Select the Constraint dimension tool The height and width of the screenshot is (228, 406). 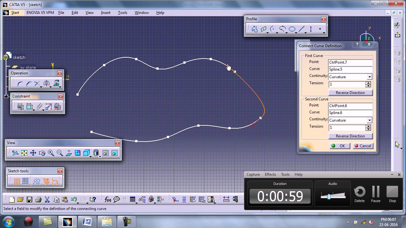tap(29, 107)
